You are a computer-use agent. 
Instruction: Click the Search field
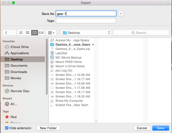141,33
